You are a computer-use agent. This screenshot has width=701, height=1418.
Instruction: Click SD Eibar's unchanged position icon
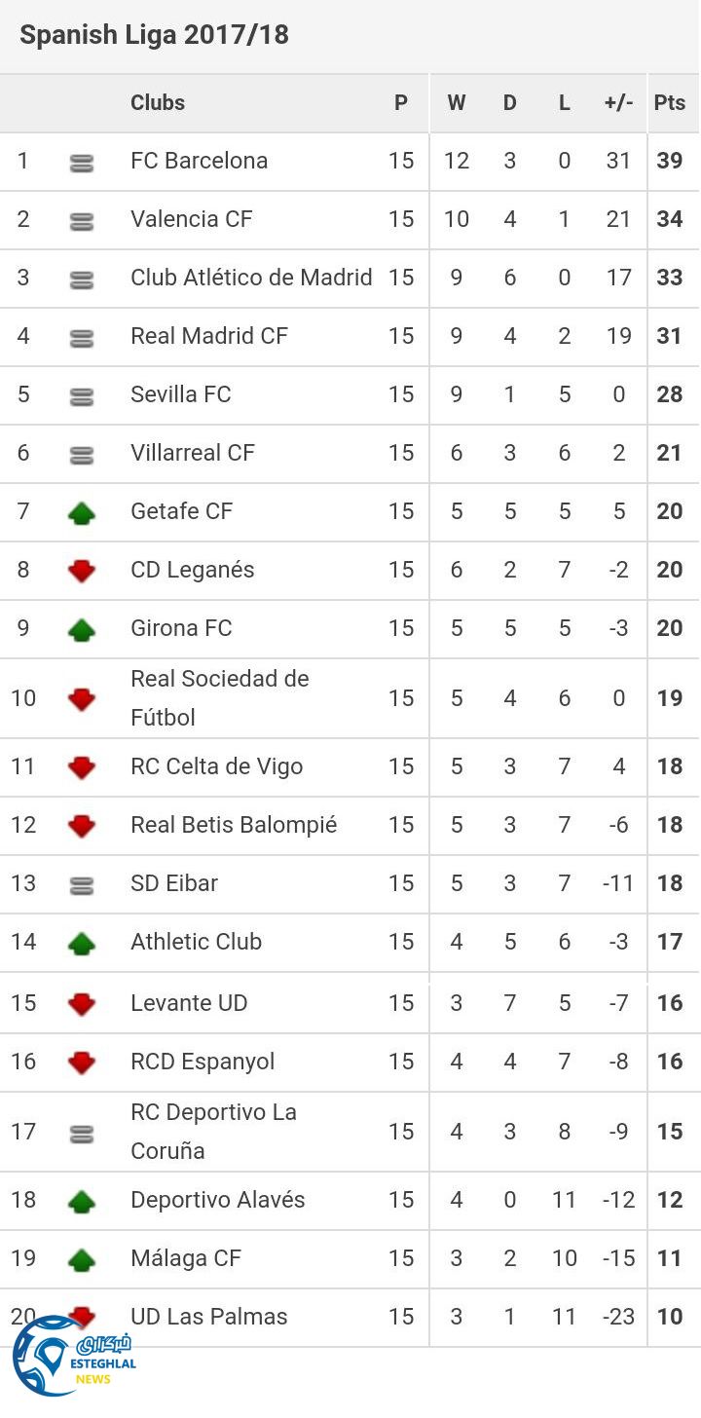(82, 885)
